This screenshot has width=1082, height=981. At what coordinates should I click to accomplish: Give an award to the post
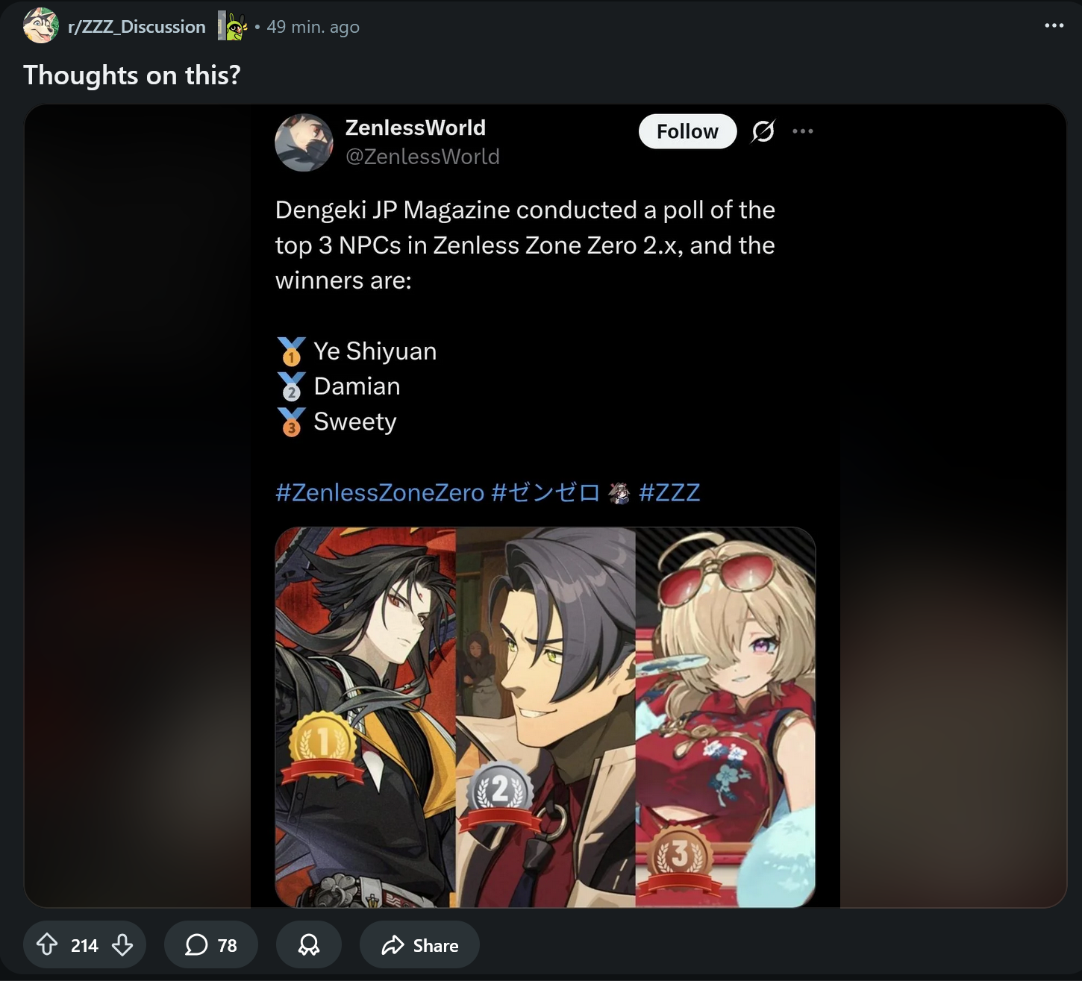click(x=309, y=945)
